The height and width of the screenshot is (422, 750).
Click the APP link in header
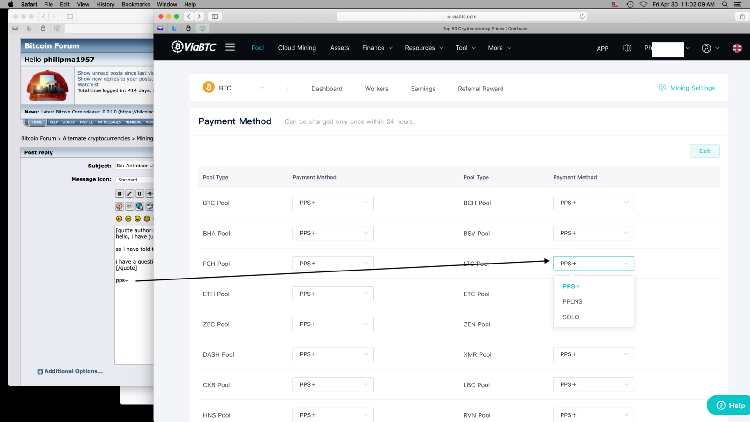[x=603, y=48]
